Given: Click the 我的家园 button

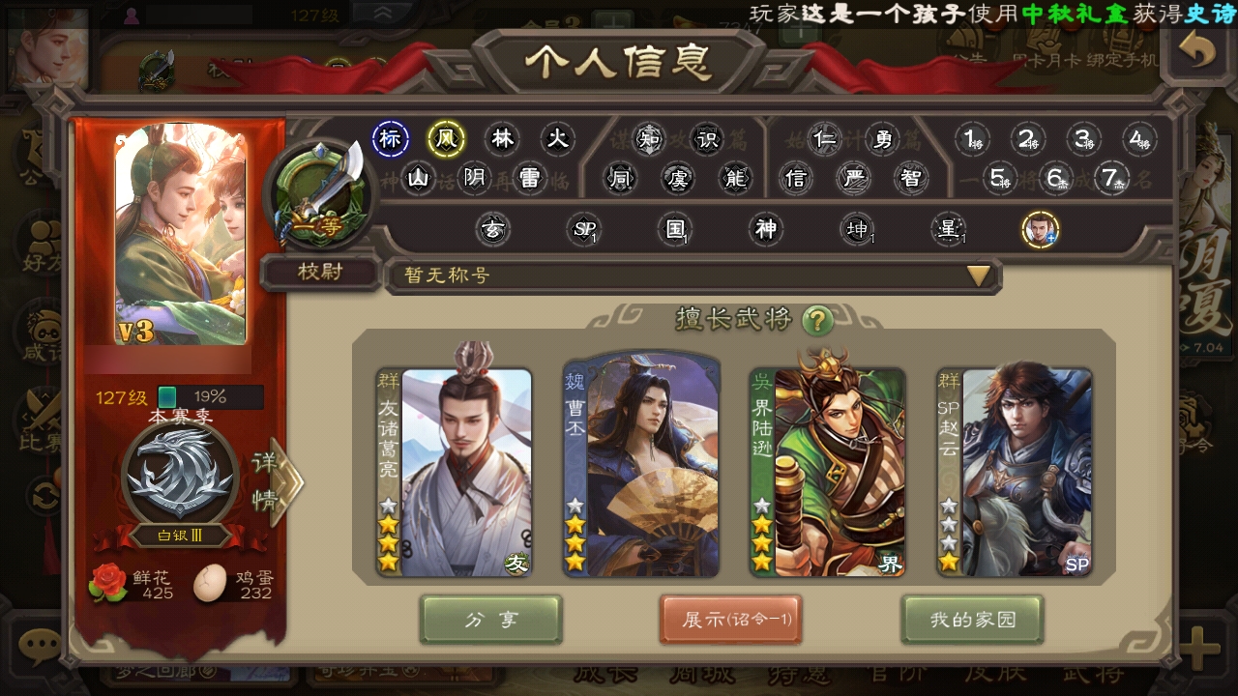Looking at the screenshot, I should (x=973, y=620).
